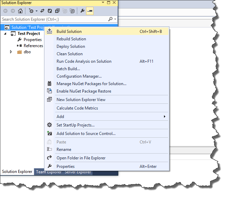Click the Rename icon in context menu
Screen dimensions: 226x197
click(x=49, y=149)
